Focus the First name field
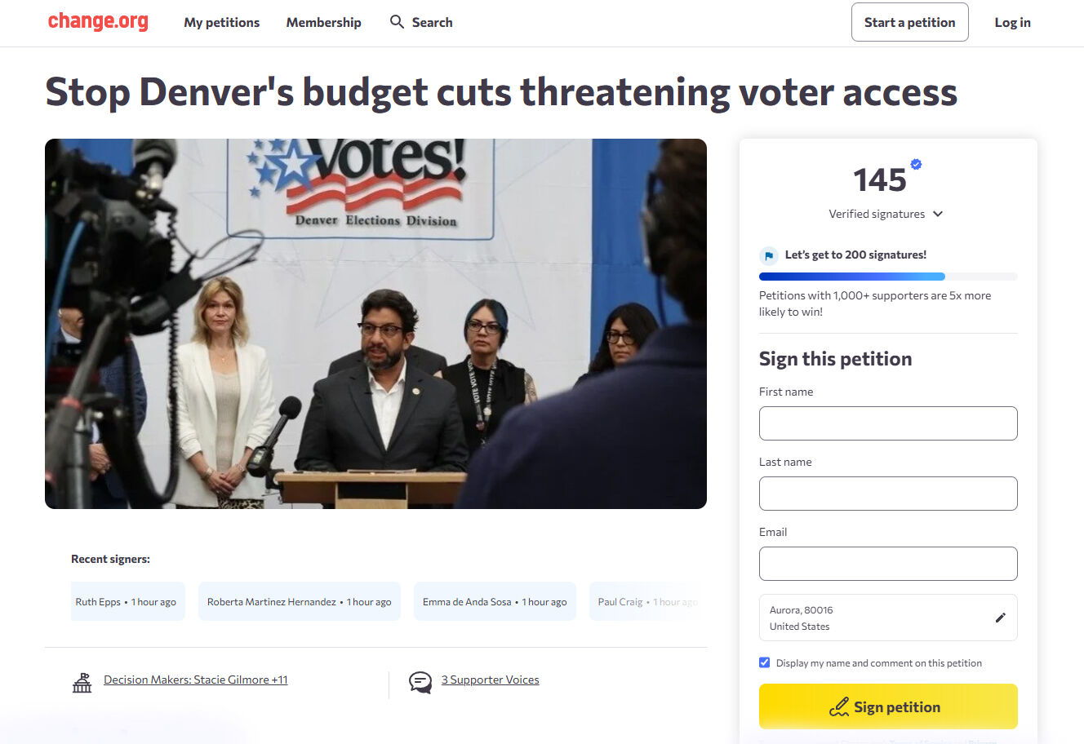Viewport: 1084px width, 744px height. click(x=888, y=423)
